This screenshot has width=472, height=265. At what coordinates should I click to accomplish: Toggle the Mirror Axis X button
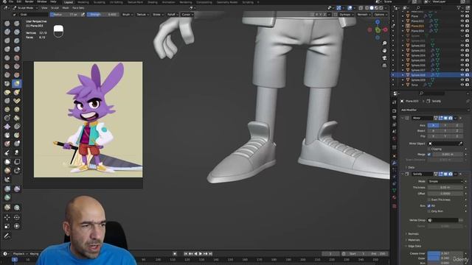point(433,125)
